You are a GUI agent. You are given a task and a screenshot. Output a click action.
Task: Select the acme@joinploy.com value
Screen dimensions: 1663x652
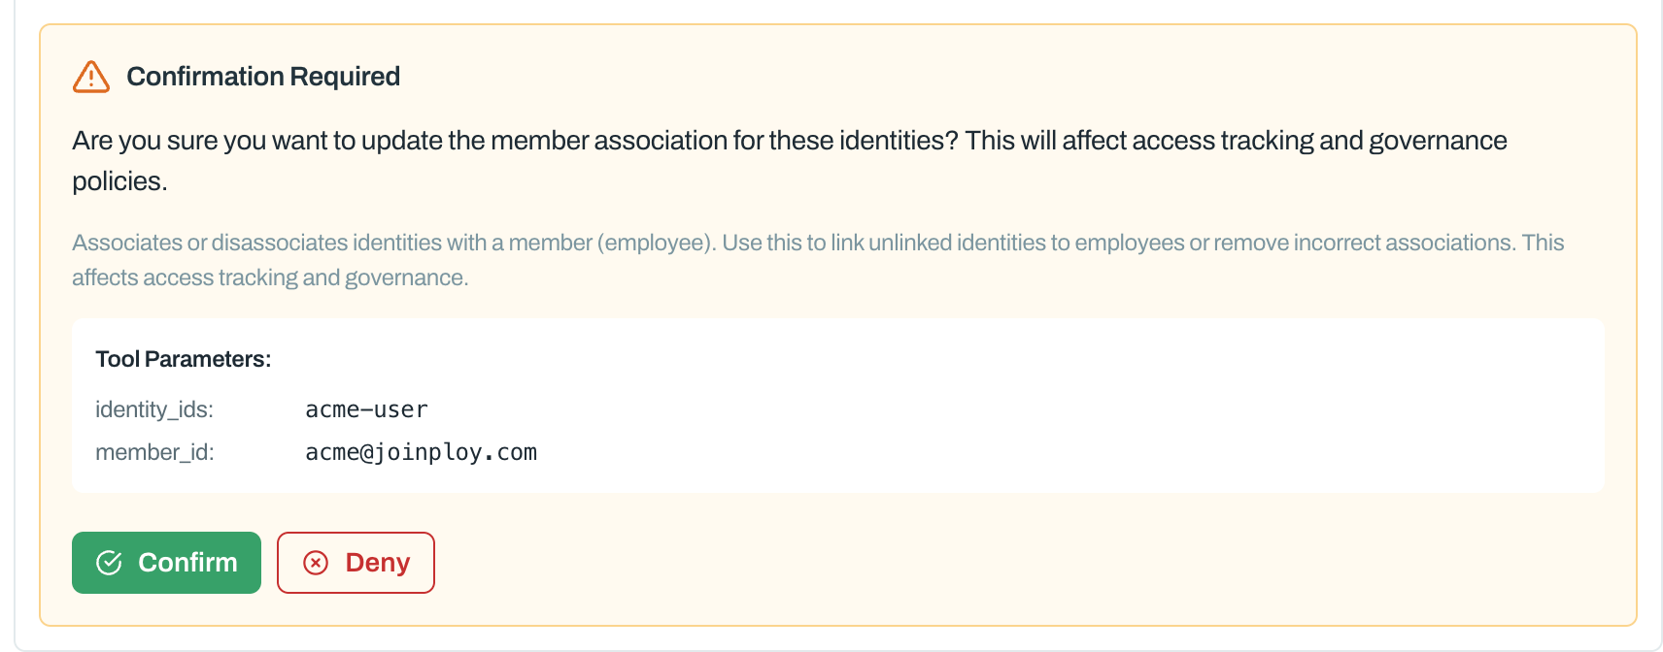pyautogui.click(x=421, y=452)
